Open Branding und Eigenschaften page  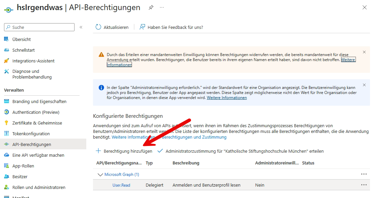(39, 101)
